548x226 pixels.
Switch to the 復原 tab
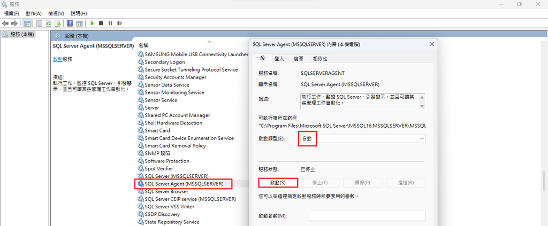(x=299, y=59)
